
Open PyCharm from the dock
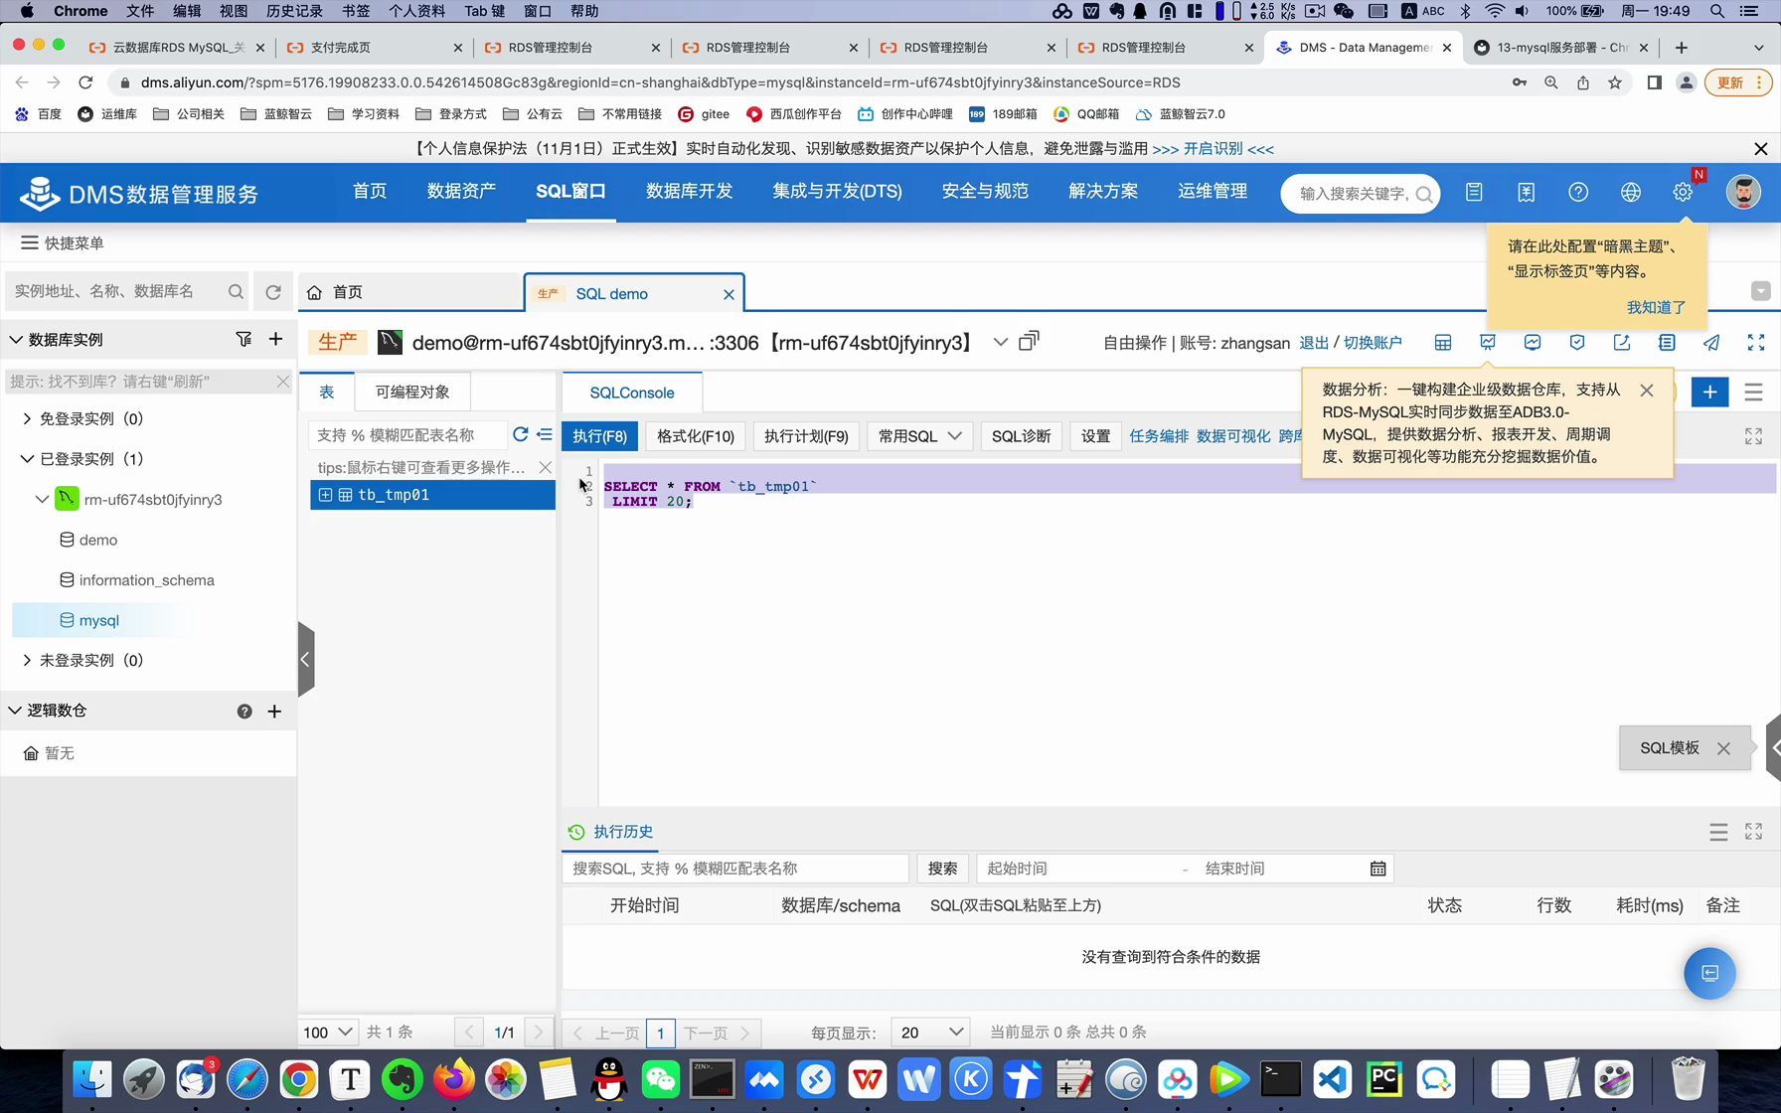(x=1384, y=1079)
